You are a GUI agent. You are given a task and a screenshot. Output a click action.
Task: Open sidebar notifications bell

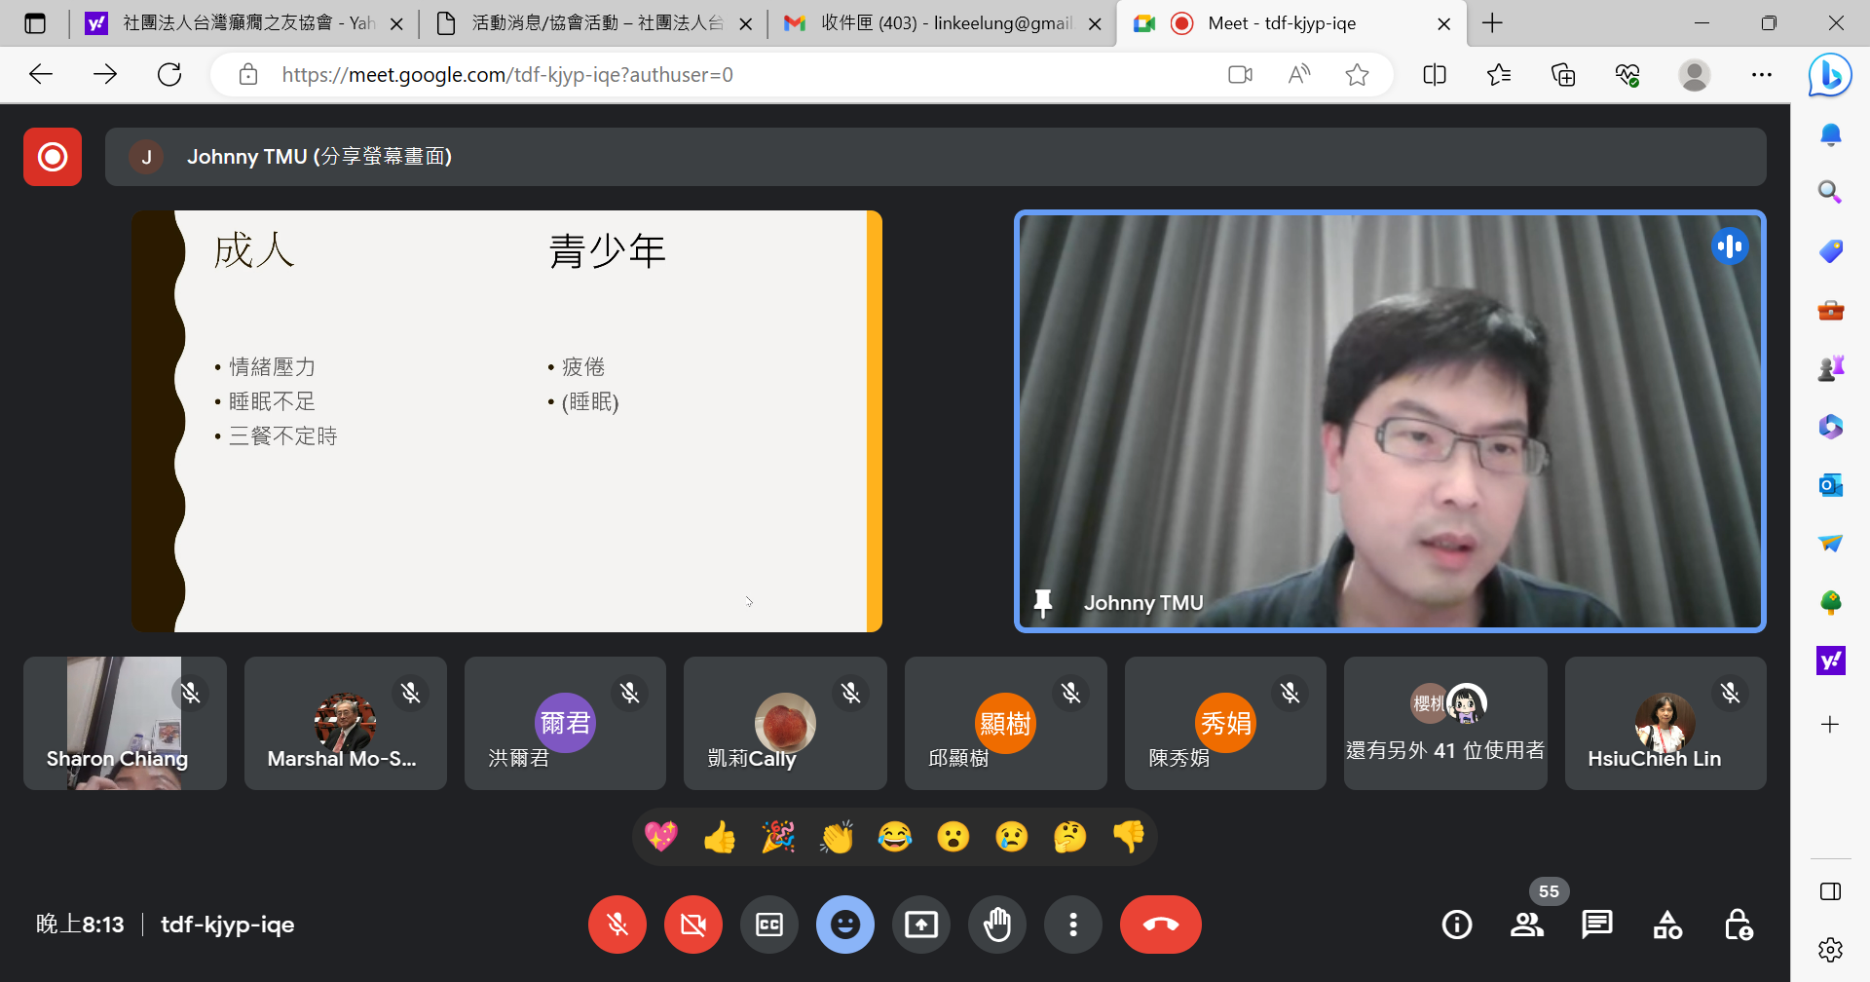(1831, 135)
